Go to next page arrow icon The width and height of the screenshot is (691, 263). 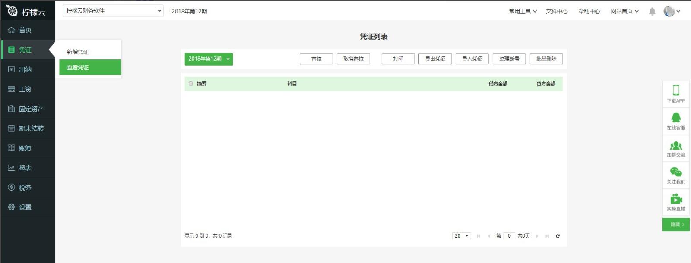[537, 236]
